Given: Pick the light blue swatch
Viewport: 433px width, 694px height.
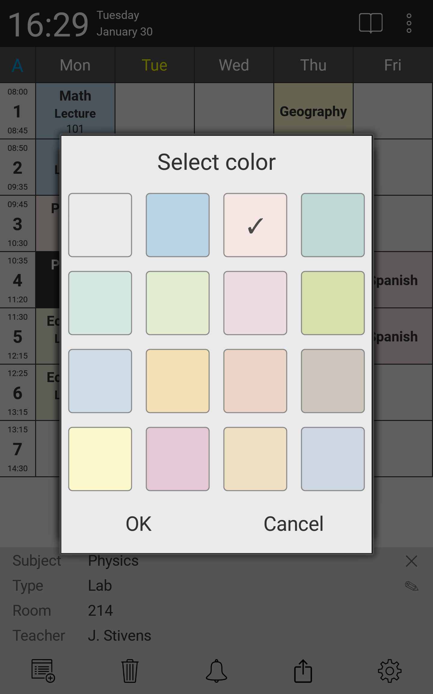Looking at the screenshot, I should (x=178, y=225).
